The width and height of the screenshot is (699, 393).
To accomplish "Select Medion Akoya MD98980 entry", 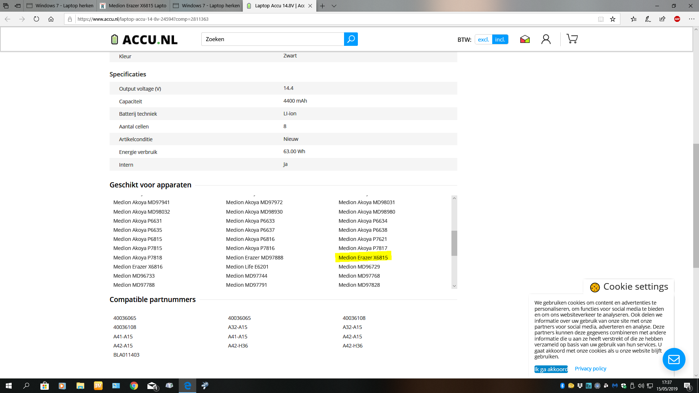I will [367, 212].
